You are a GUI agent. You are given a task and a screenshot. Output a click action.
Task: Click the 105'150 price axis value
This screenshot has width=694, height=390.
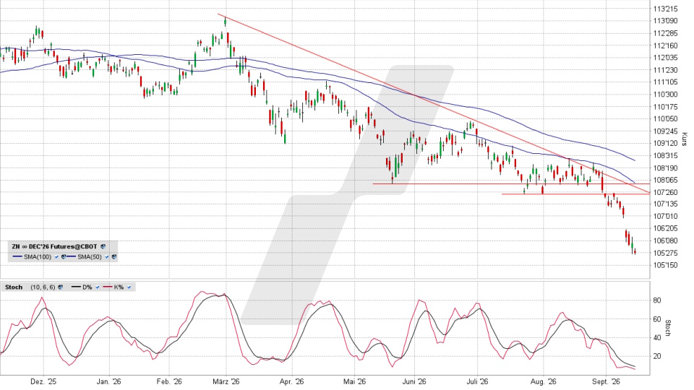[x=666, y=265]
